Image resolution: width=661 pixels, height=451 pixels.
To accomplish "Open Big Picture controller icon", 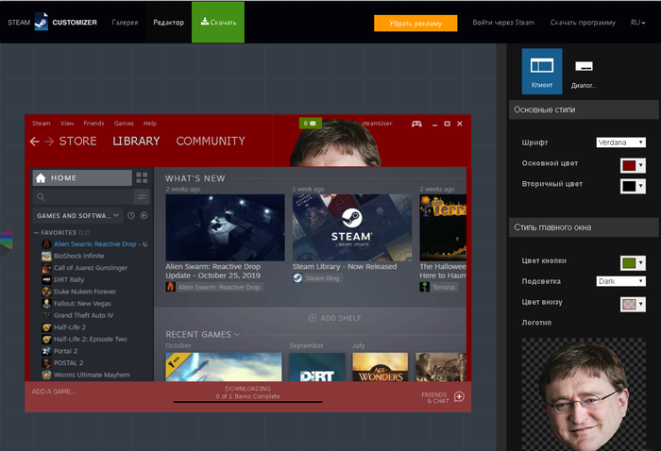I will point(416,124).
